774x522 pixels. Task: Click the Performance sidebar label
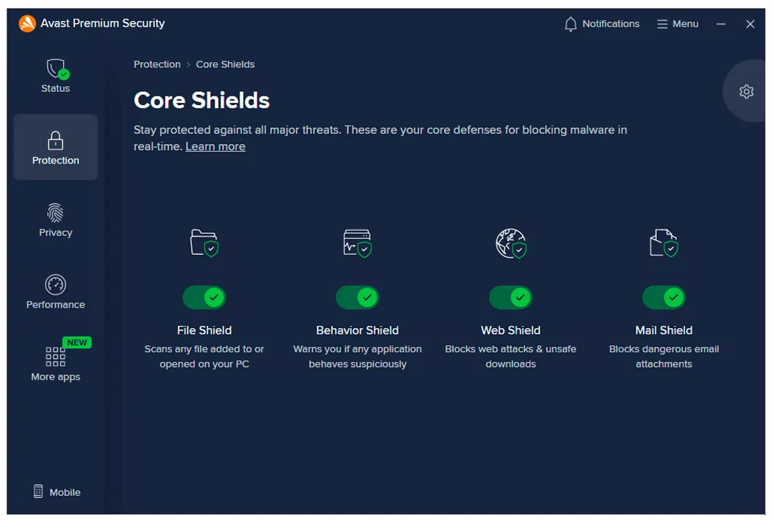click(55, 304)
